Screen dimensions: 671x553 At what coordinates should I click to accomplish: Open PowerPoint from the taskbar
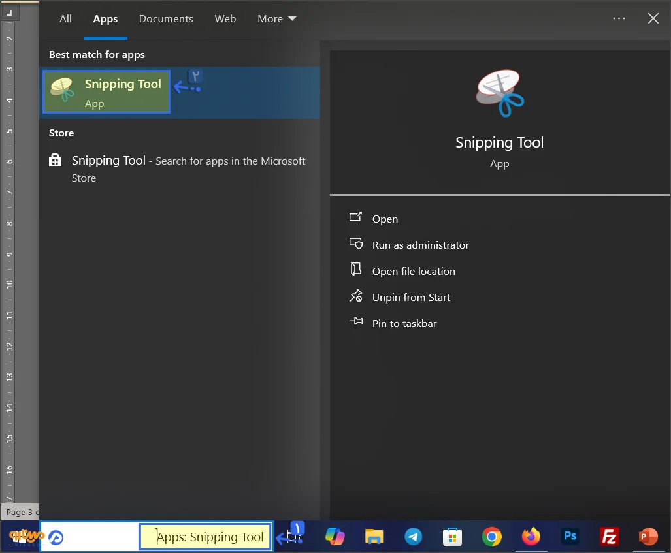[x=648, y=536]
